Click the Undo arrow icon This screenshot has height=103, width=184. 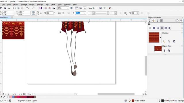click(28, 8)
